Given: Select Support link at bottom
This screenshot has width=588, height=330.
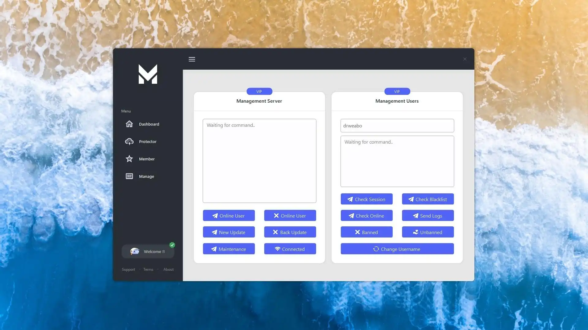Looking at the screenshot, I should [x=128, y=269].
